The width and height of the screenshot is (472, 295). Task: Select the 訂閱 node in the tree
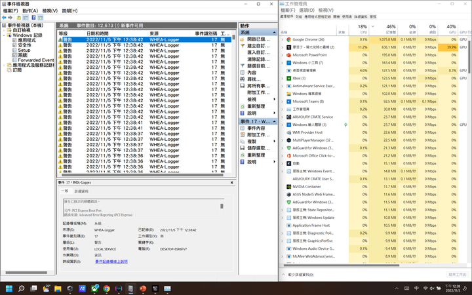17,70
